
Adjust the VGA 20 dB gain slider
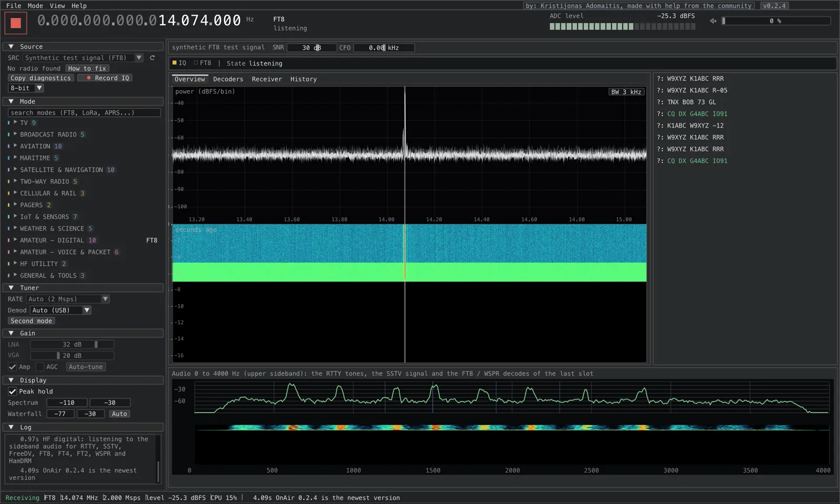pos(72,355)
